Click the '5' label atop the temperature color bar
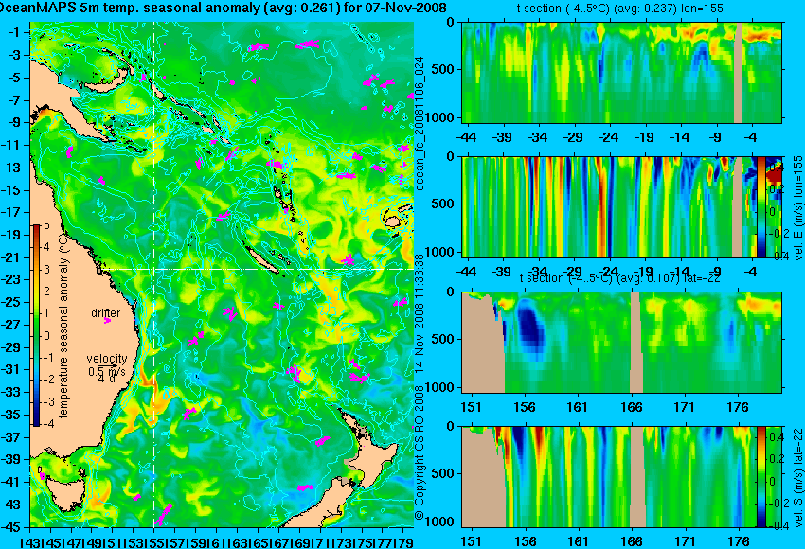Image resolution: width=805 pixels, height=549 pixels. (46, 224)
